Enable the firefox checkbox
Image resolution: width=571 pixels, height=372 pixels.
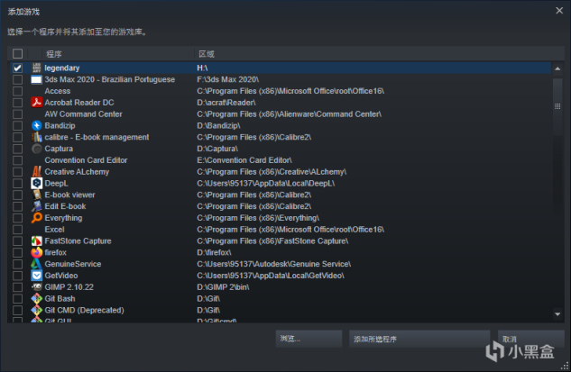(17, 252)
